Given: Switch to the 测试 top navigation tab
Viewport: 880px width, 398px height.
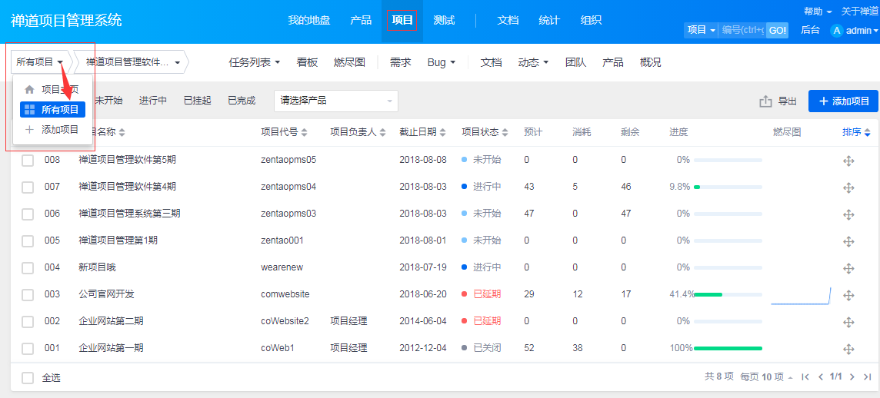Looking at the screenshot, I should point(444,21).
